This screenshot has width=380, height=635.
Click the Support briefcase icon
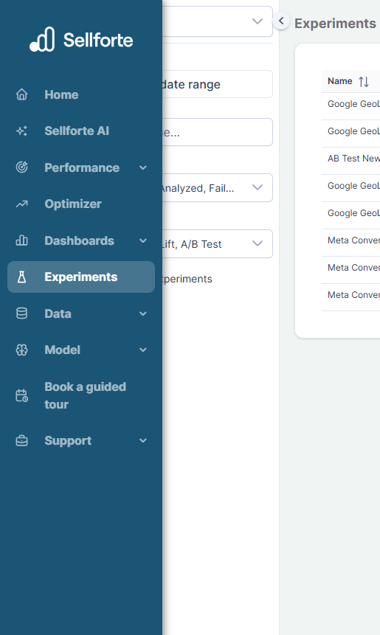(22, 440)
